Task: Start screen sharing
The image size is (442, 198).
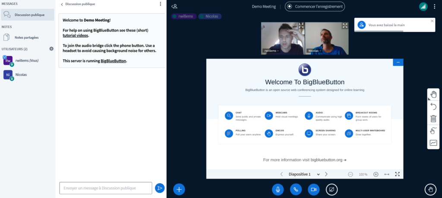Action: (331, 189)
